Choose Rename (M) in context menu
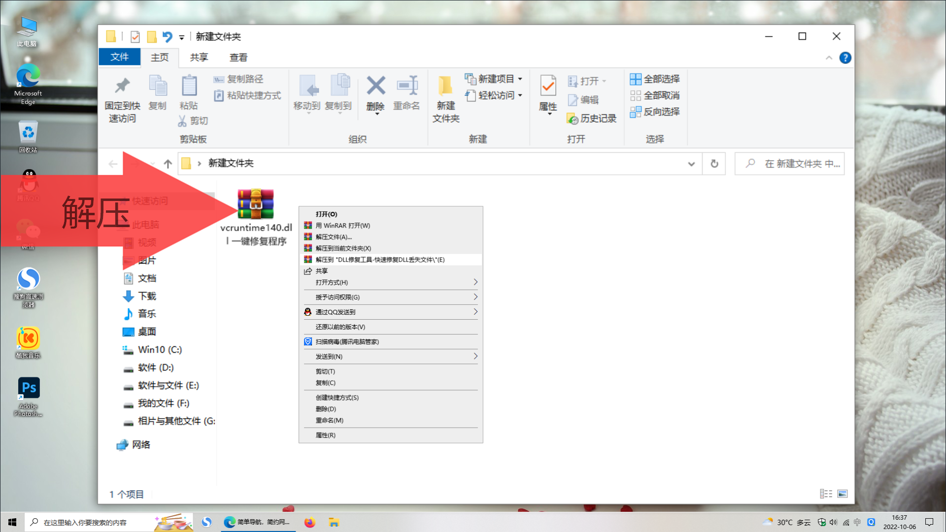 (x=391, y=420)
